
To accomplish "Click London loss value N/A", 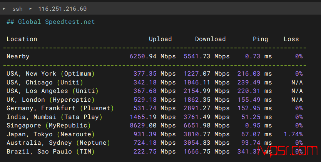I will (x=297, y=100).
